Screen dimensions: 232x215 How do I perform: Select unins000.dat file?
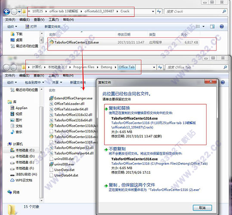pos(62,159)
